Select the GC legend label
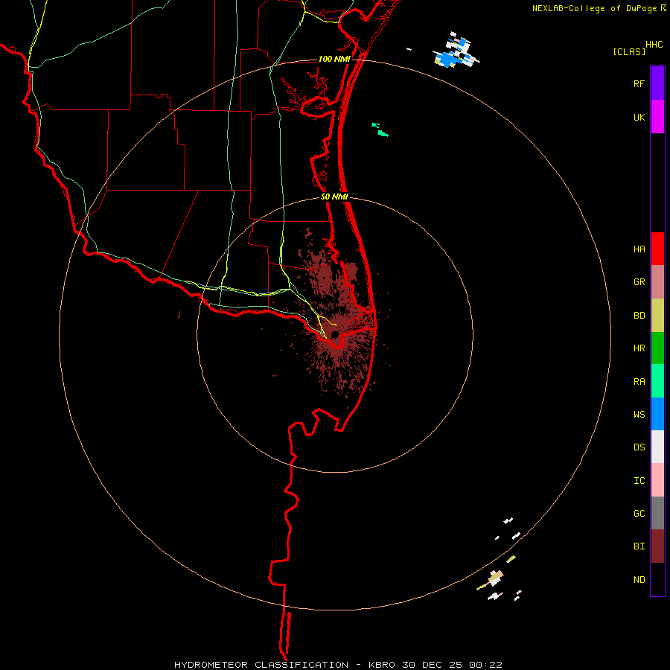Image resolution: width=670 pixels, height=670 pixels. [639, 514]
